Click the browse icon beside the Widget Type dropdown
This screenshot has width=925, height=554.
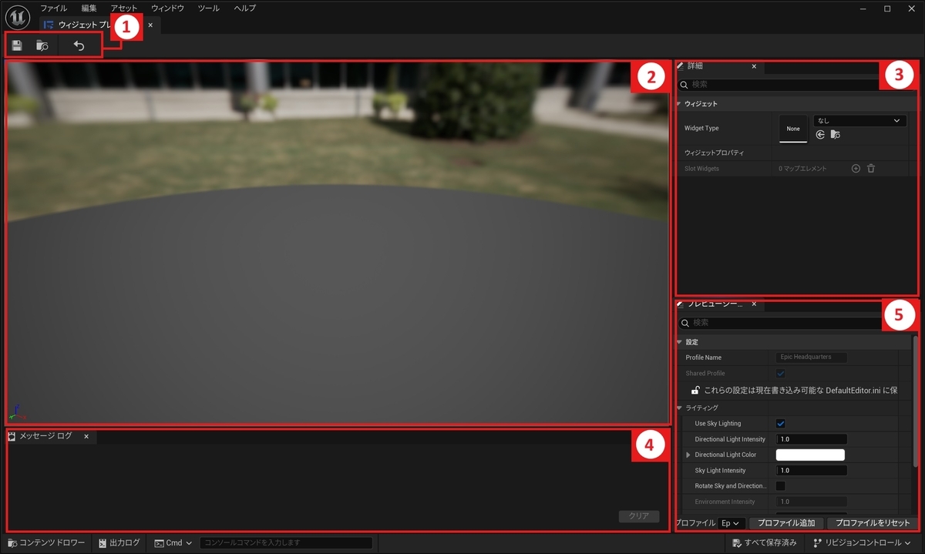[835, 134]
